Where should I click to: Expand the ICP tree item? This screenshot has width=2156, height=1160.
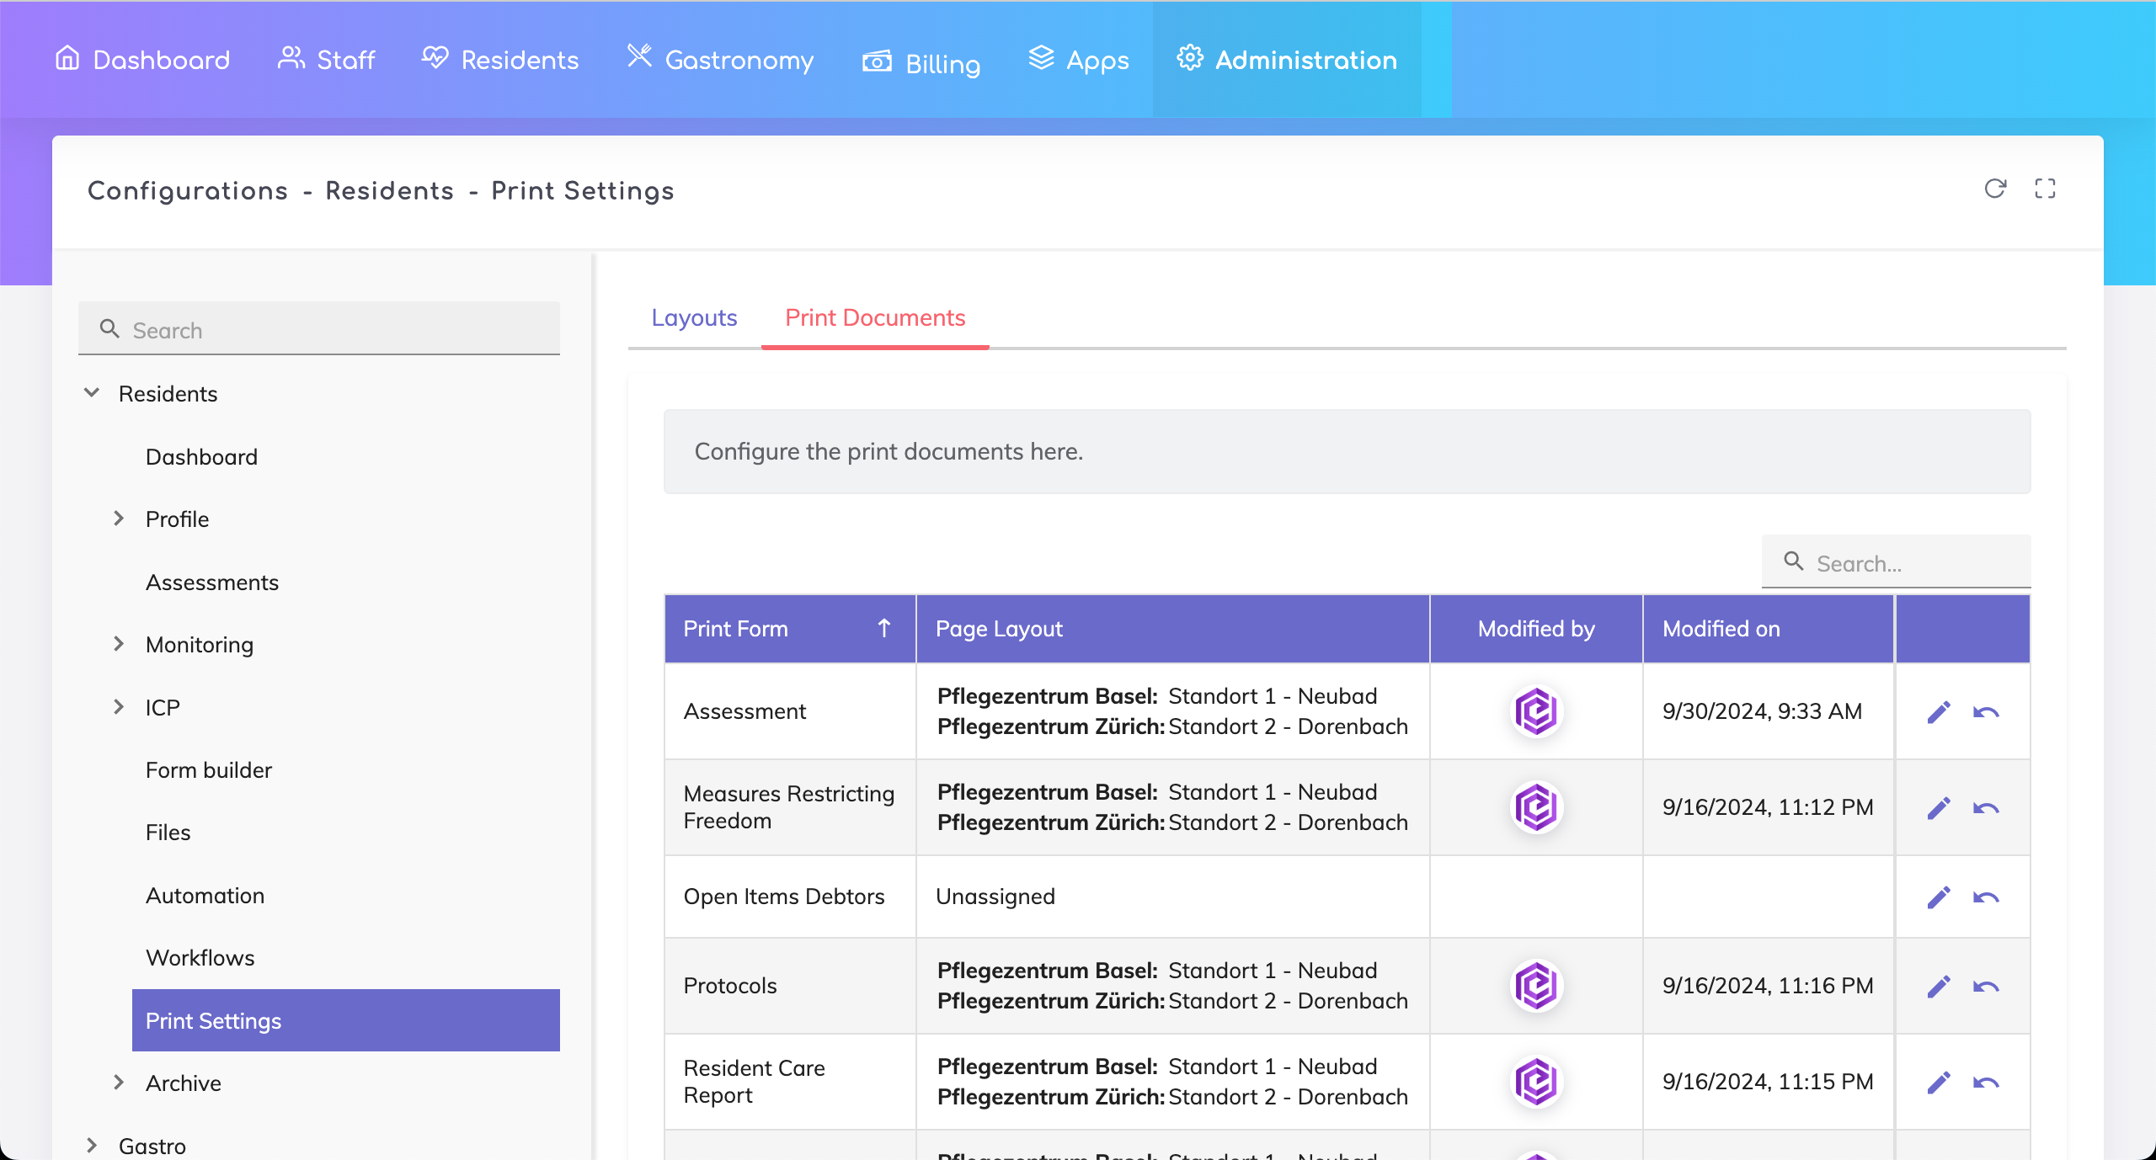click(119, 707)
